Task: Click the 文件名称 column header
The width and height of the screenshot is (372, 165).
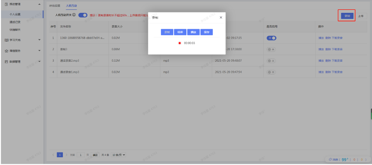Action: (65, 27)
